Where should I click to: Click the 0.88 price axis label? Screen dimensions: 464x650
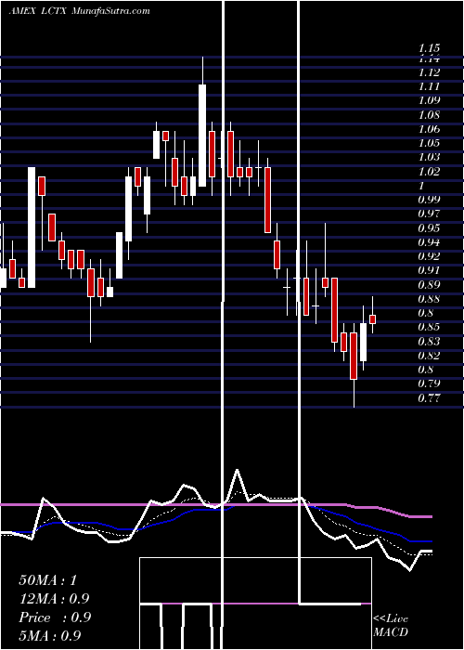click(x=429, y=299)
